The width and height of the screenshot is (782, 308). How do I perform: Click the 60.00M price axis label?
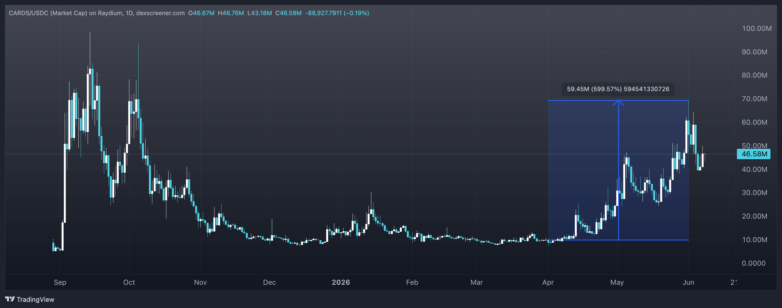pyautogui.click(x=754, y=122)
